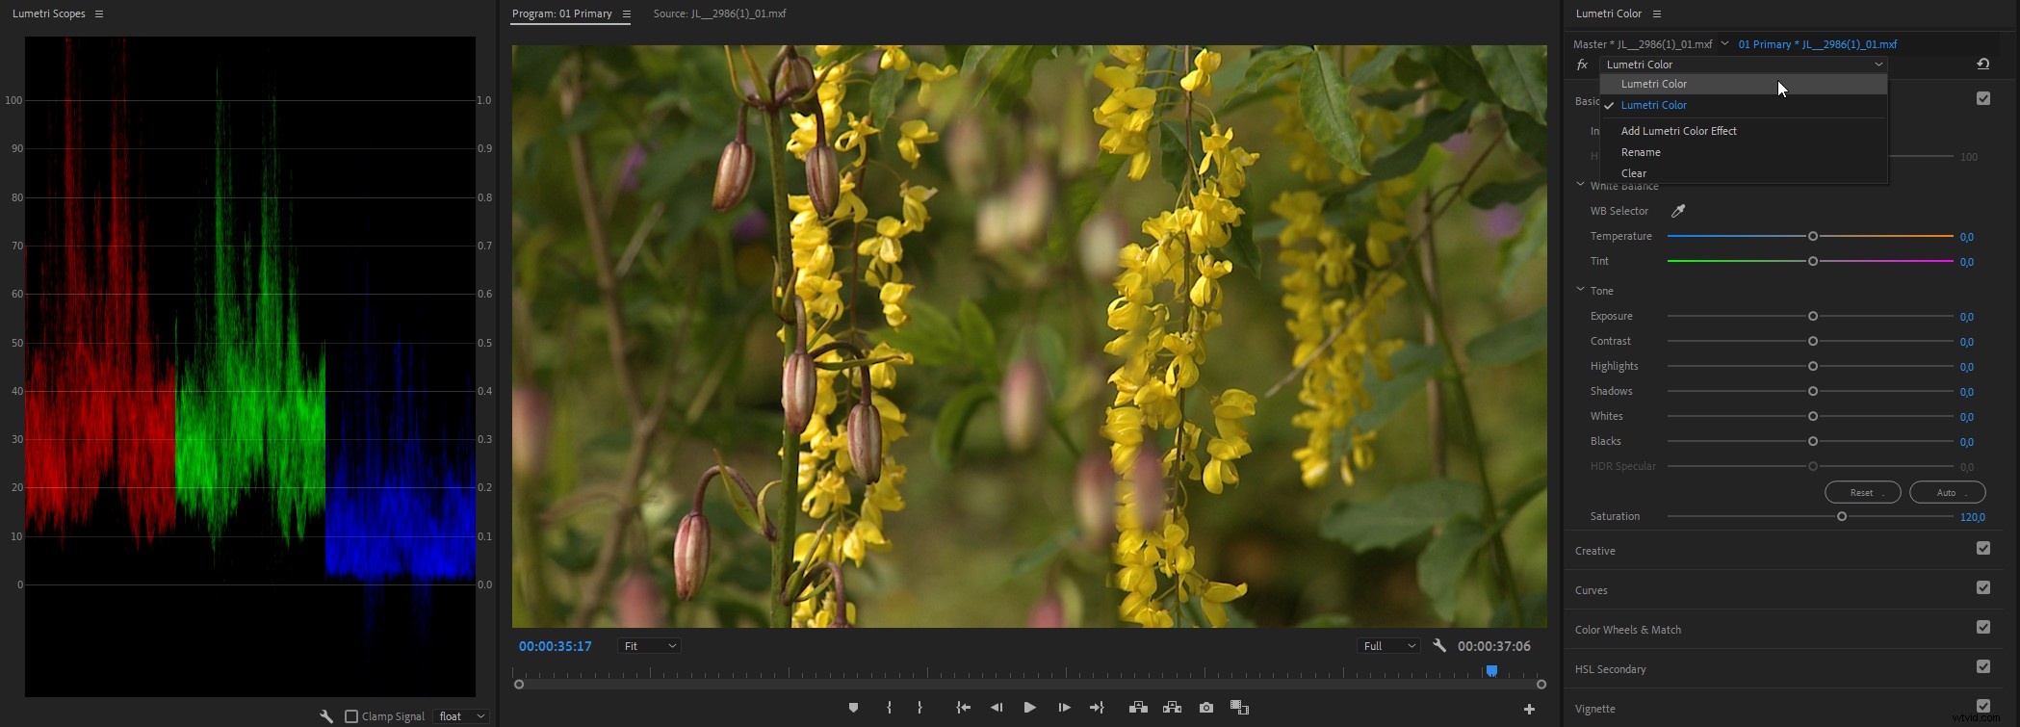Click the Exposure slider handle

(x=1813, y=316)
